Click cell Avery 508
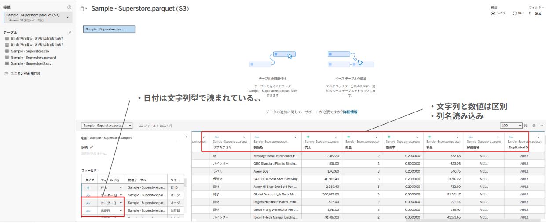Viewport: 546px width, 223px height. coord(275,171)
